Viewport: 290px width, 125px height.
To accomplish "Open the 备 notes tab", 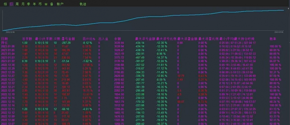I will 51,4.
